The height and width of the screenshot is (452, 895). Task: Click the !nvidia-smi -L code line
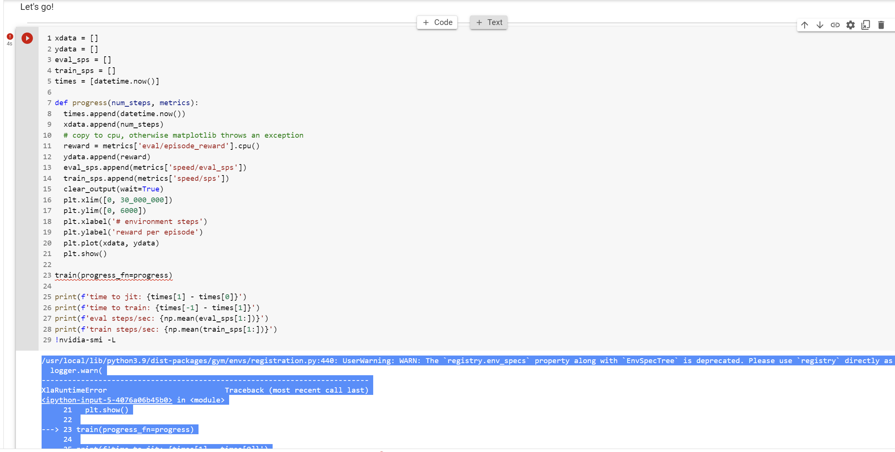pyautogui.click(x=85, y=340)
